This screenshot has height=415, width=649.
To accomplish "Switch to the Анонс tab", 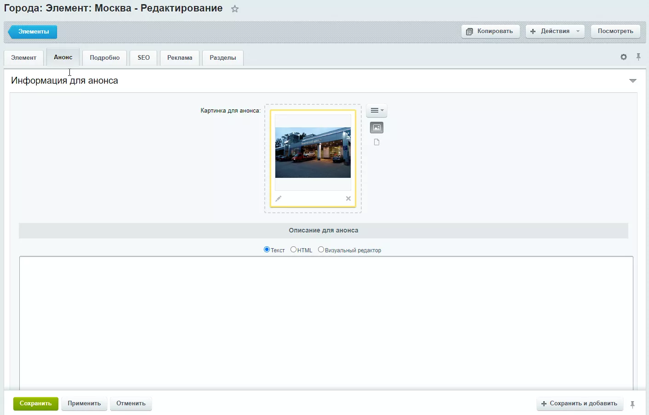I will (x=63, y=57).
